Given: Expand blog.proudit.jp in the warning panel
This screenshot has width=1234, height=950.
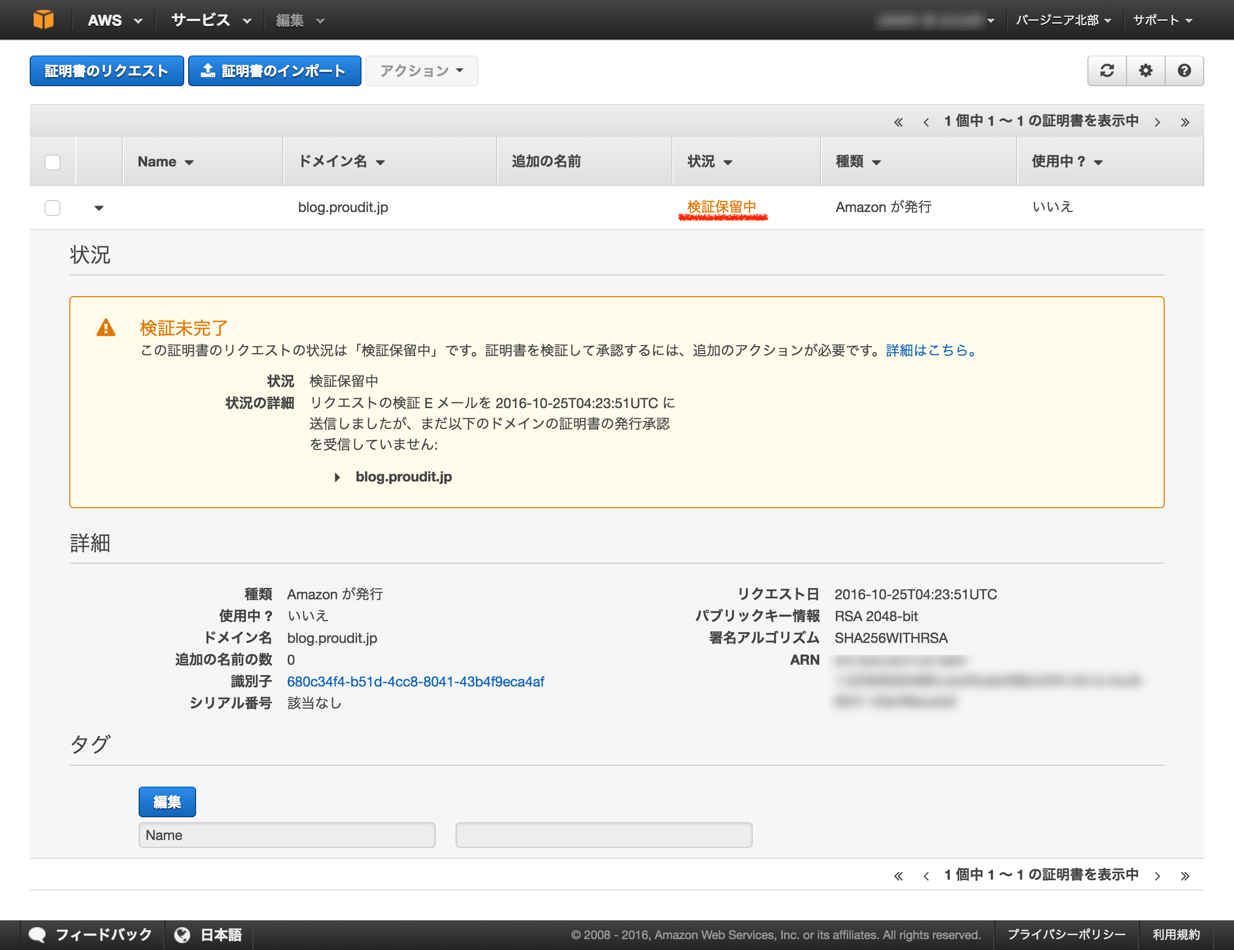Looking at the screenshot, I should 337,477.
